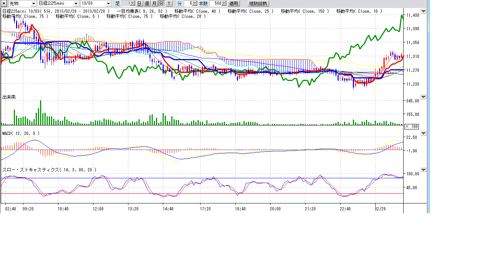Open the 日経225mini symbol dropdown
Image resolution: width=498 pixels, height=280 pixels.
[75, 3]
